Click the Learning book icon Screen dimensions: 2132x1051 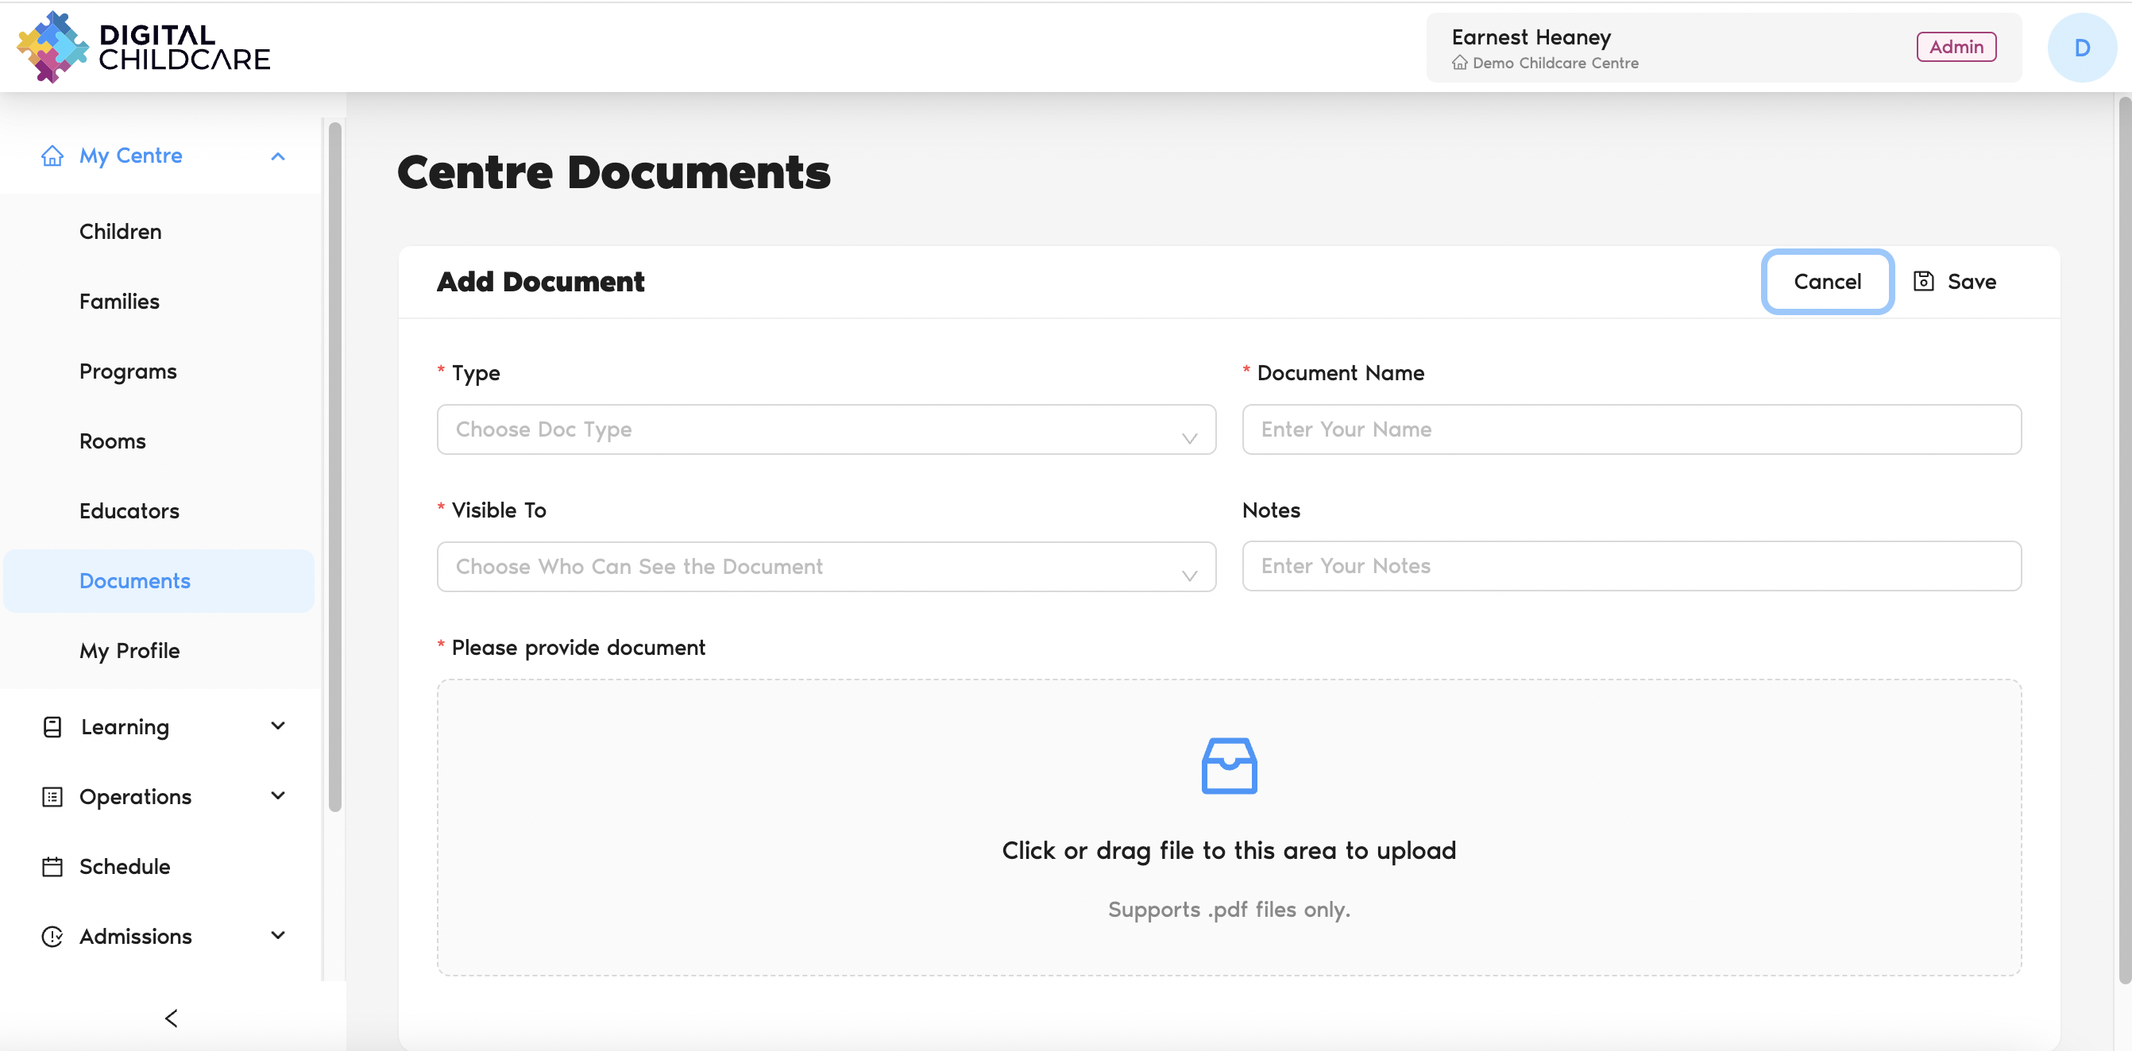52,727
